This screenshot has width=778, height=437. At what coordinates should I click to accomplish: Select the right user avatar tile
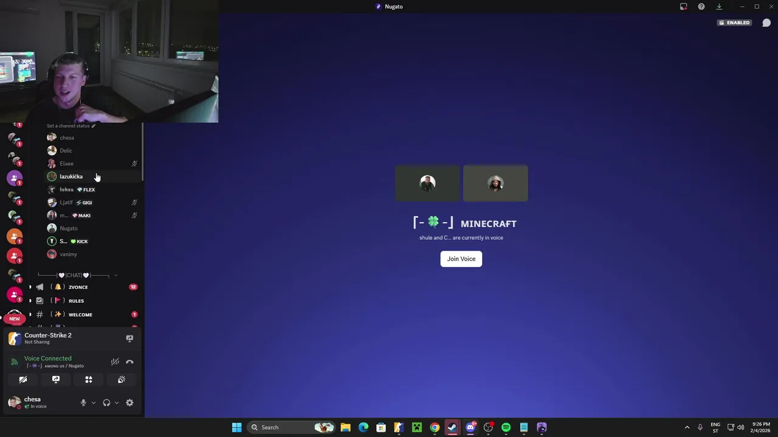(x=495, y=183)
